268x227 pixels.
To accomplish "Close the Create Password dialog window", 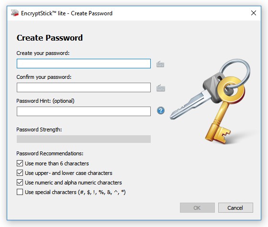I will click(254, 13).
